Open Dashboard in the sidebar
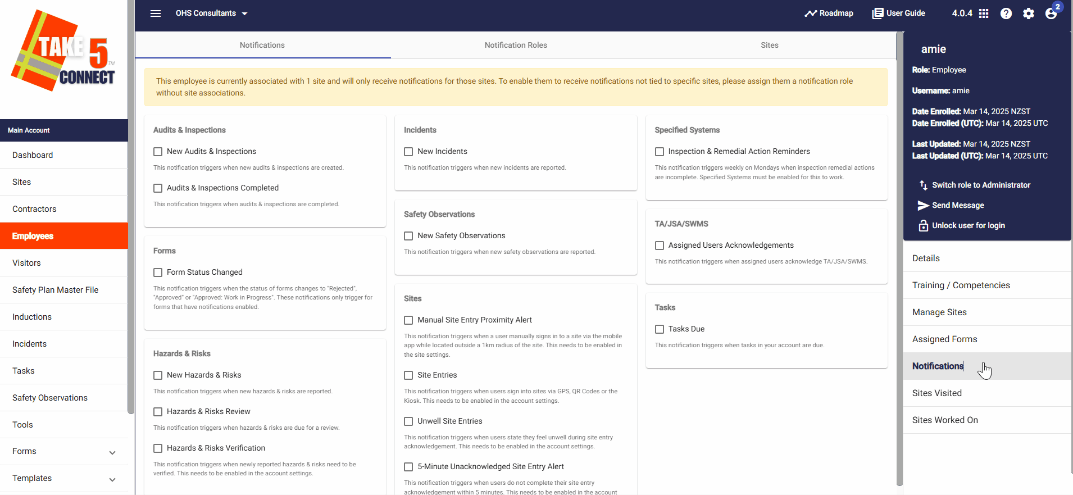1073x495 pixels. click(x=64, y=155)
